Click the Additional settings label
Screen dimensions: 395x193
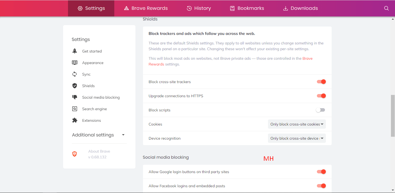click(x=93, y=135)
